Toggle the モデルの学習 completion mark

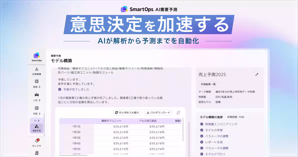[201, 130]
